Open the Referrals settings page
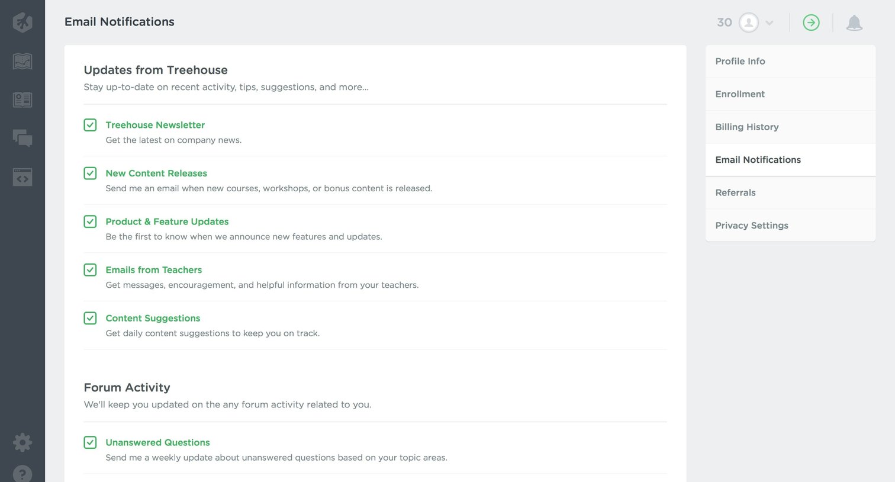Viewport: 895px width, 482px height. 790,192
